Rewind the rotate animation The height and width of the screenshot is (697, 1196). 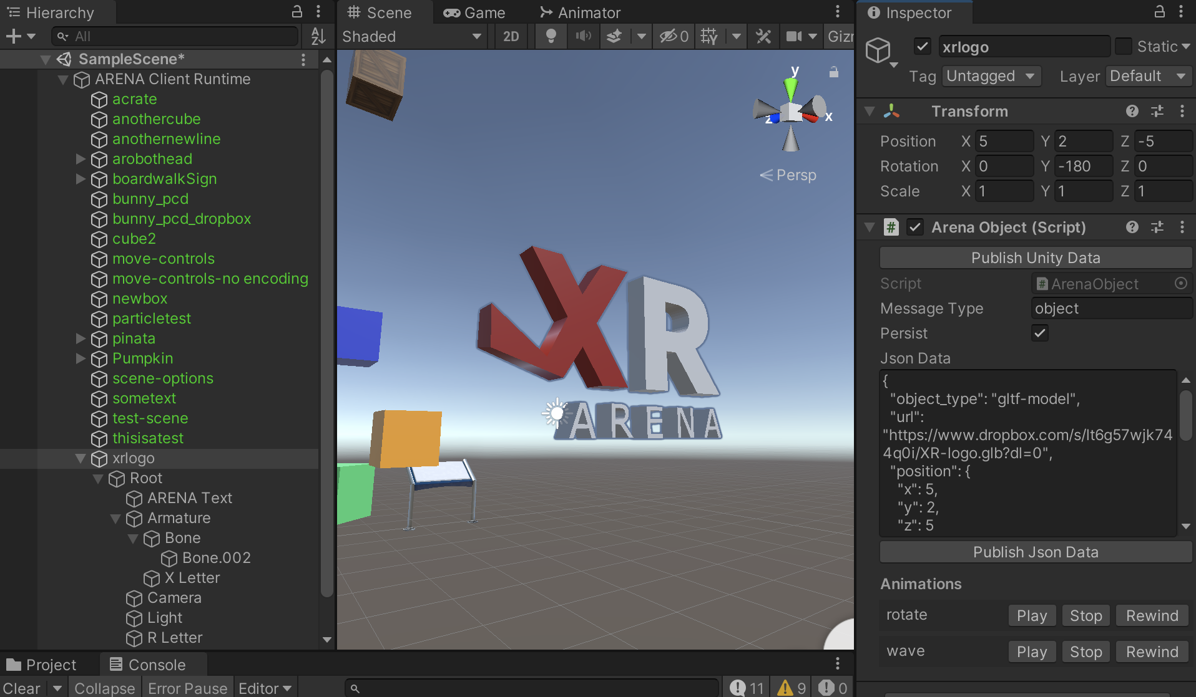1152,615
